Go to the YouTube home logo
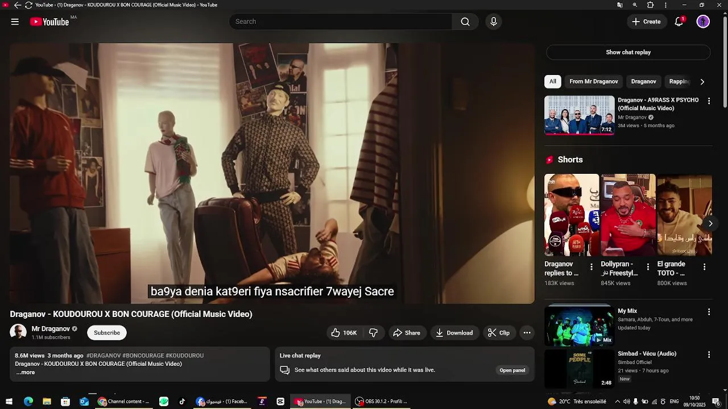 pyautogui.click(x=49, y=22)
